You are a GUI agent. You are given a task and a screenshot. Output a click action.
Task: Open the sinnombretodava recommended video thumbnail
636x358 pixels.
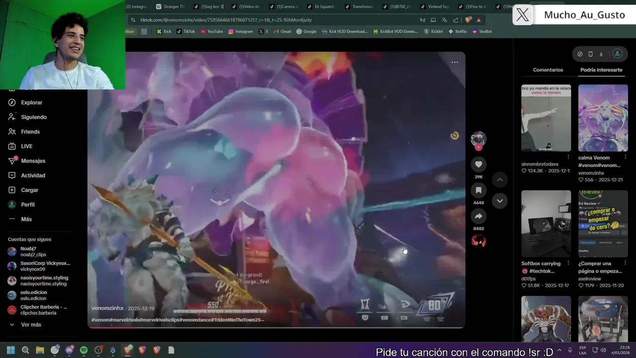click(x=546, y=118)
